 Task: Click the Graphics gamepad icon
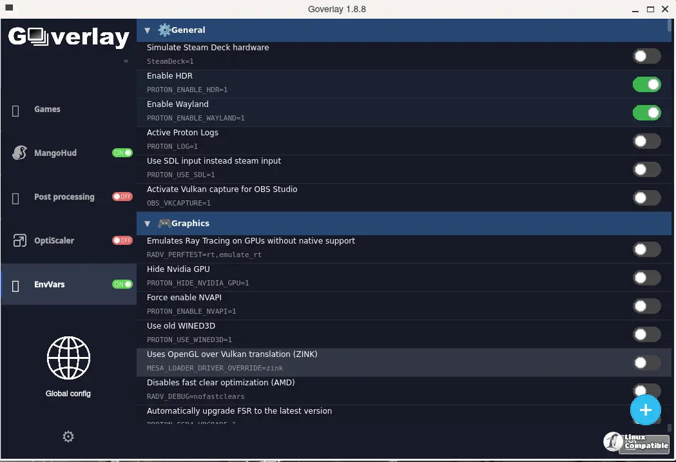click(164, 223)
